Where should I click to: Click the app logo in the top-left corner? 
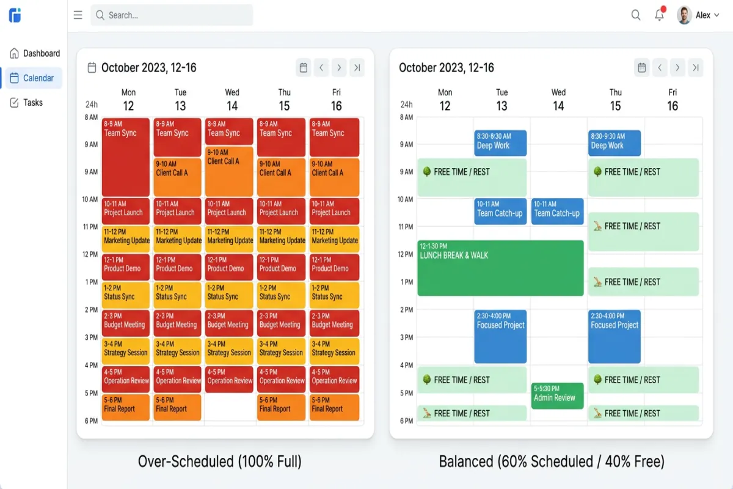(x=13, y=15)
